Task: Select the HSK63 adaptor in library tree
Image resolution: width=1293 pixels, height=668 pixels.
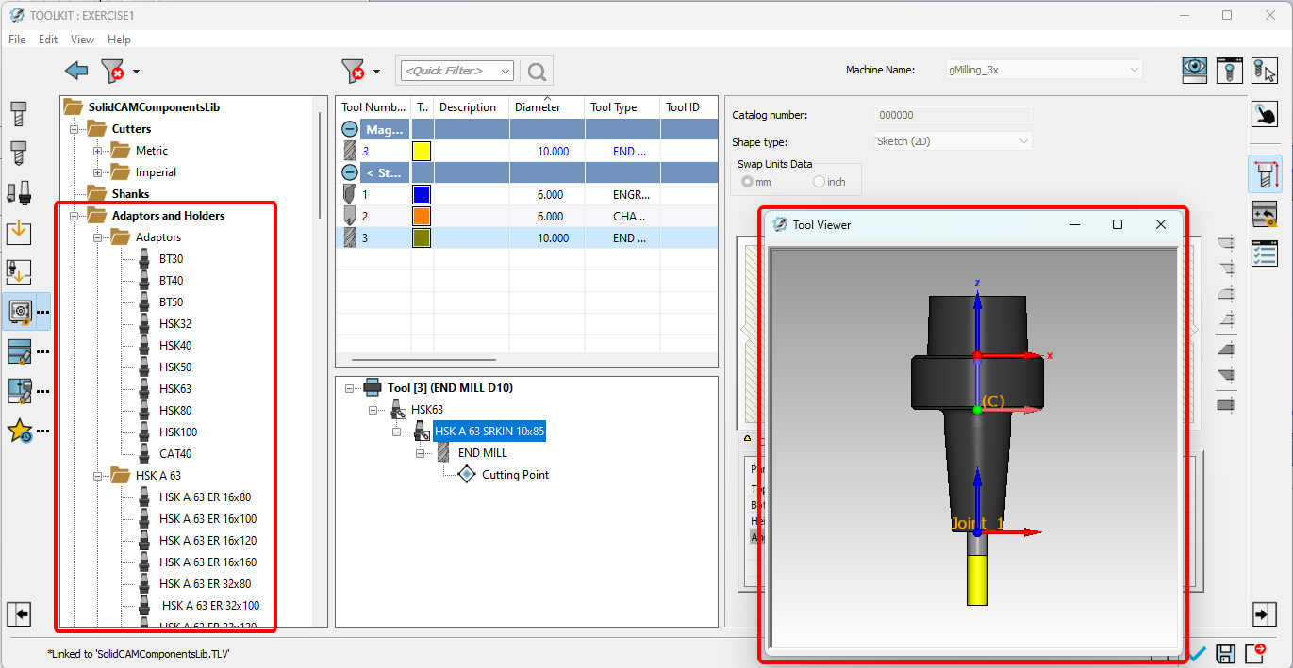Action: (175, 389)
